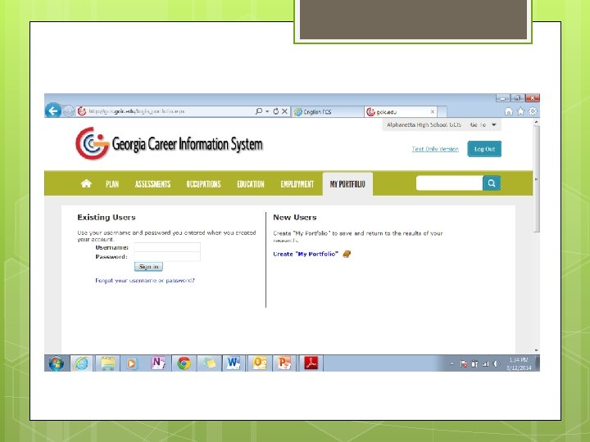Click the Georgia Career Information System logo
The image size is (590, 442).
pos(169,143)
